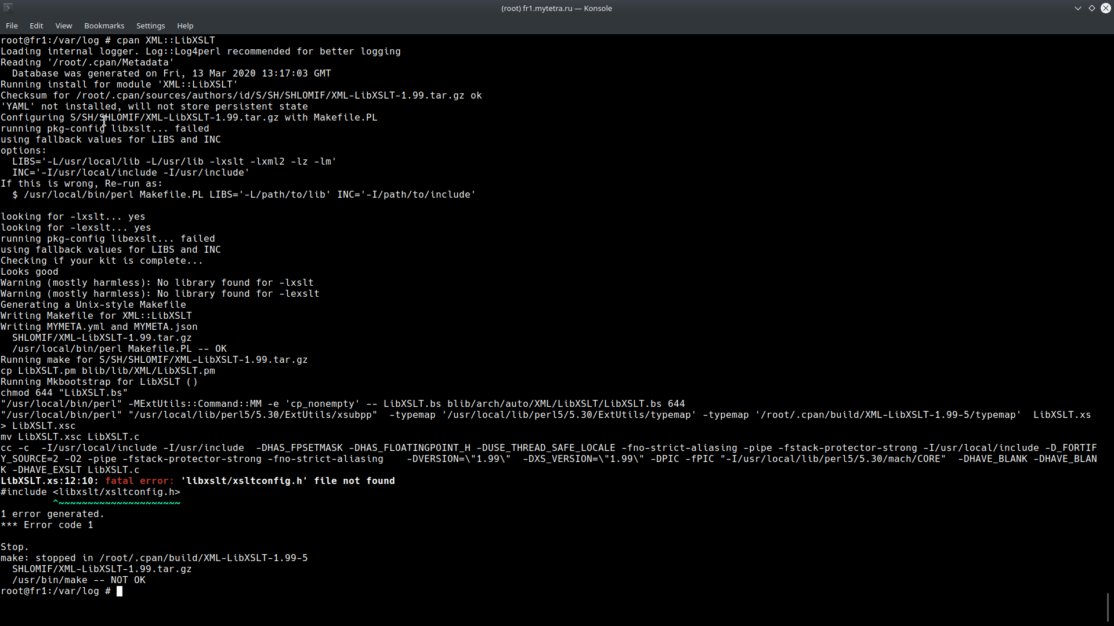The width and height of the screenshot is (1114, 626).
Task: Close the Konsole window
Action: (1106, 8)
